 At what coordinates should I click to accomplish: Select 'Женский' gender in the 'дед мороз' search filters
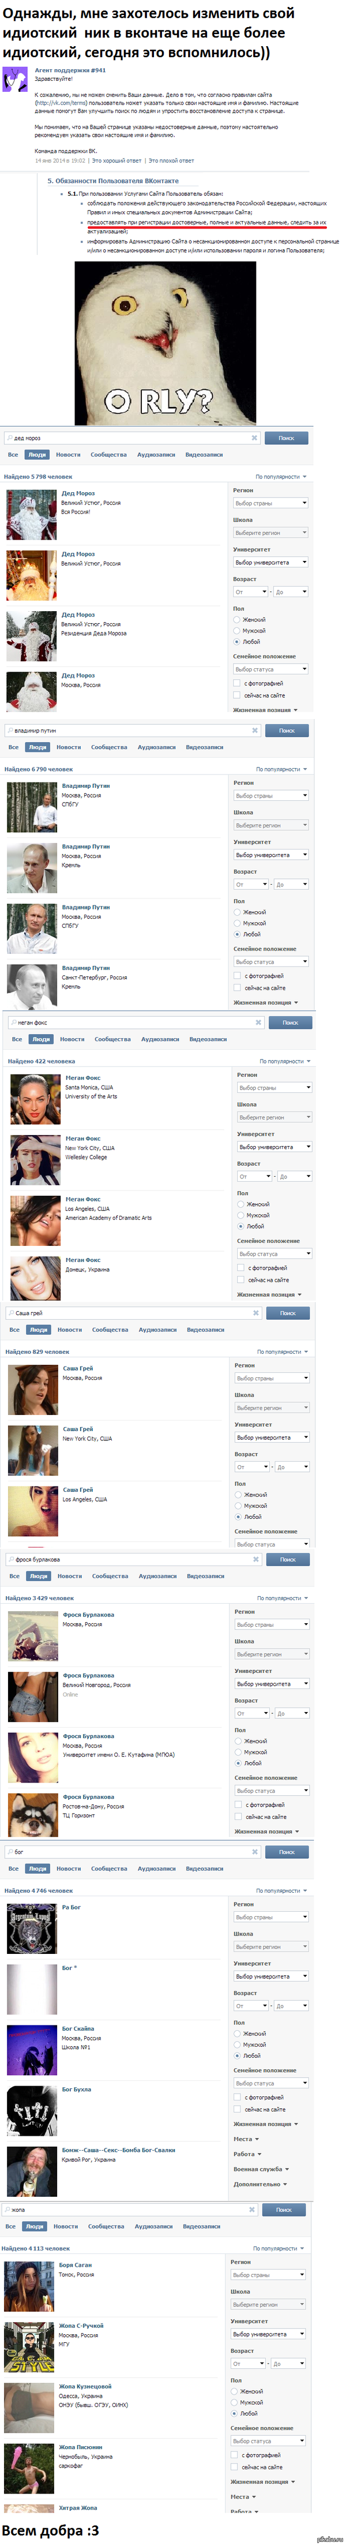tap(254, 620)
